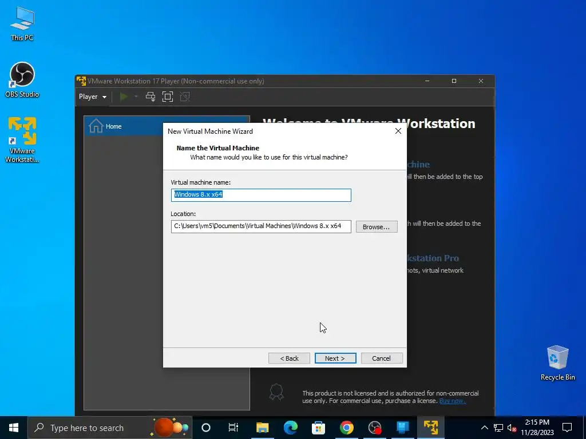This screenshot has width=586, height=439.
Task: Show hidden system tray icons
Action: (484, 428)
